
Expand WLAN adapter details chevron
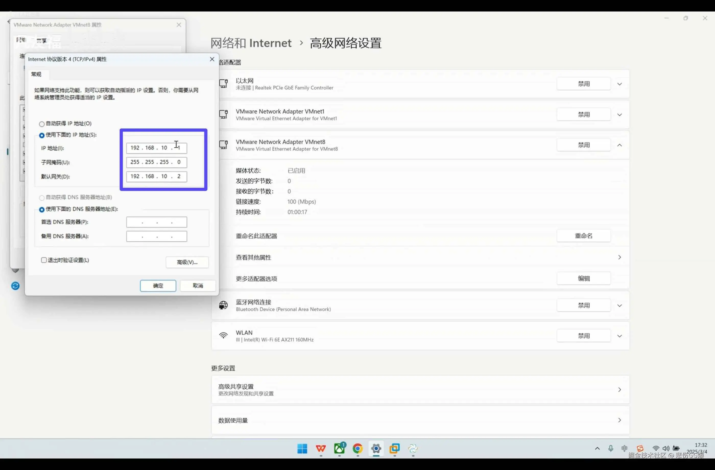619,336
